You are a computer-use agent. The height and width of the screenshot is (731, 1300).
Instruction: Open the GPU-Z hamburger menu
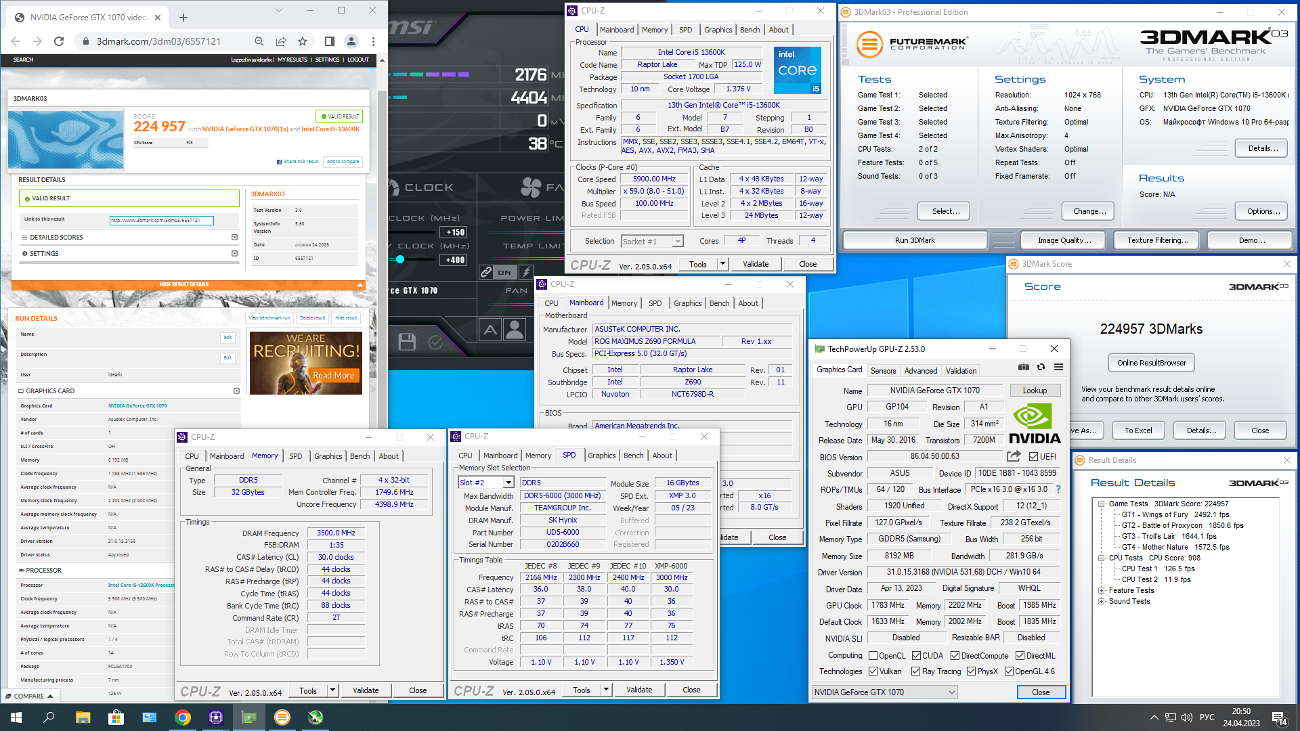tap(1058, 368)
